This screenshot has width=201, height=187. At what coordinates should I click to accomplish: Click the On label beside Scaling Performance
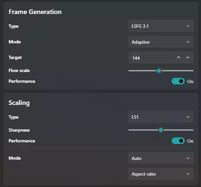click(190, 141)
